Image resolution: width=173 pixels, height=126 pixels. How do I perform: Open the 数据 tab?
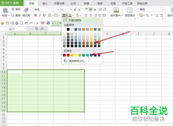point(86,3)
